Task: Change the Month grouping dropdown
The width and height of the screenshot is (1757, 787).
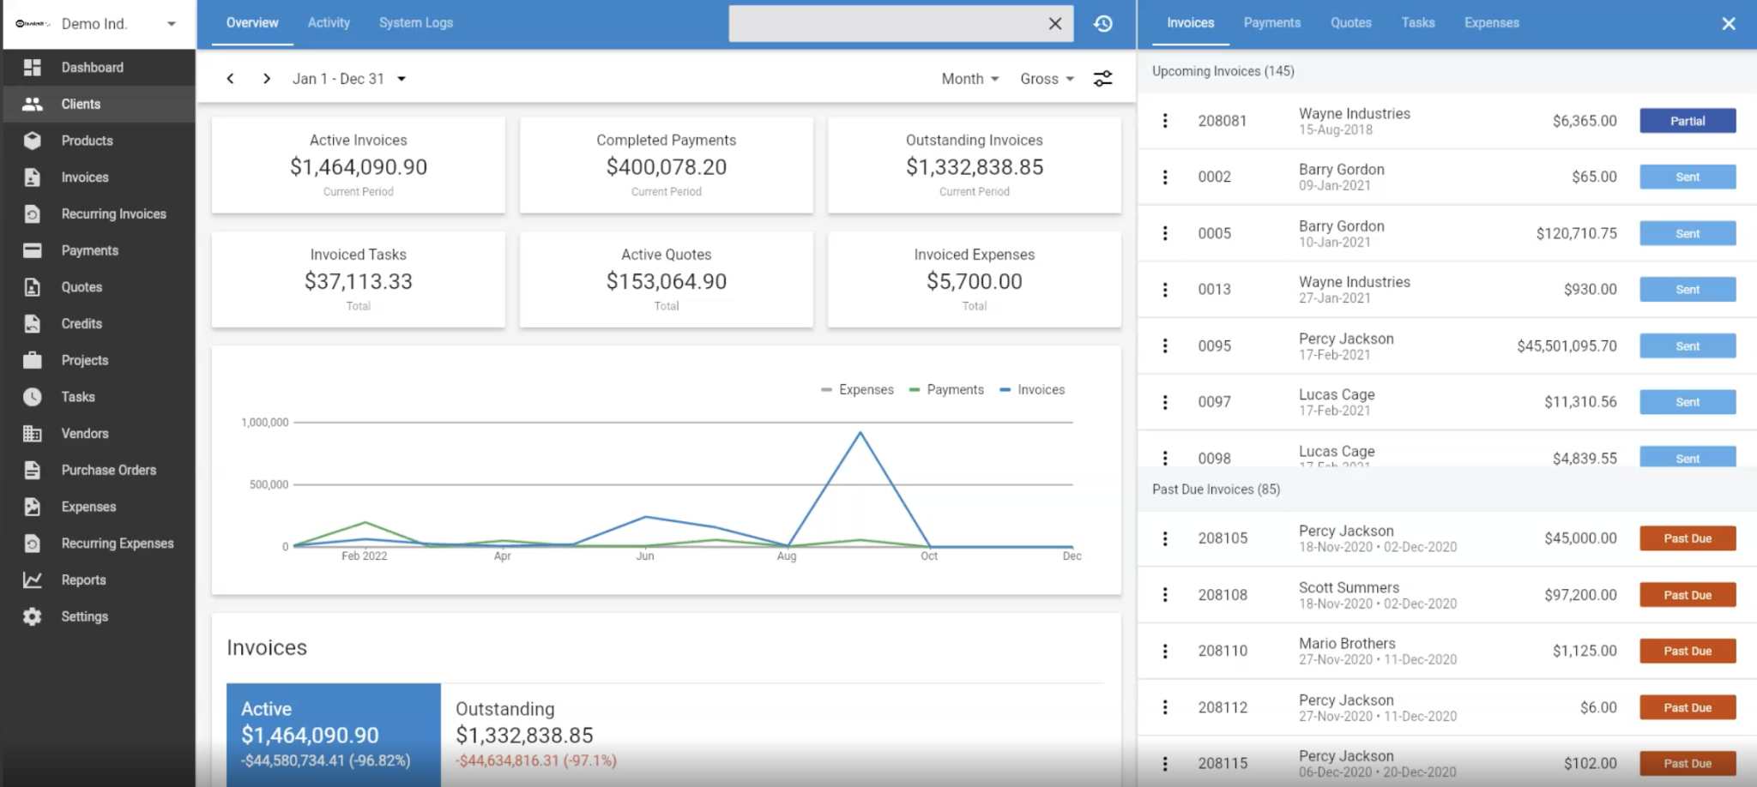Action: coord(969,78)
